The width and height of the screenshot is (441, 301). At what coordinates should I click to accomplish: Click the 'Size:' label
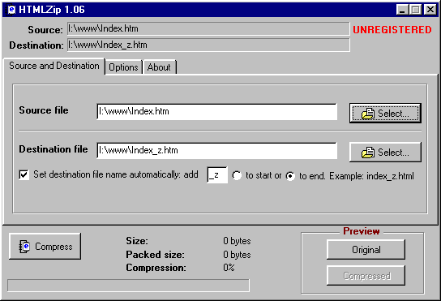pos(137,241)
